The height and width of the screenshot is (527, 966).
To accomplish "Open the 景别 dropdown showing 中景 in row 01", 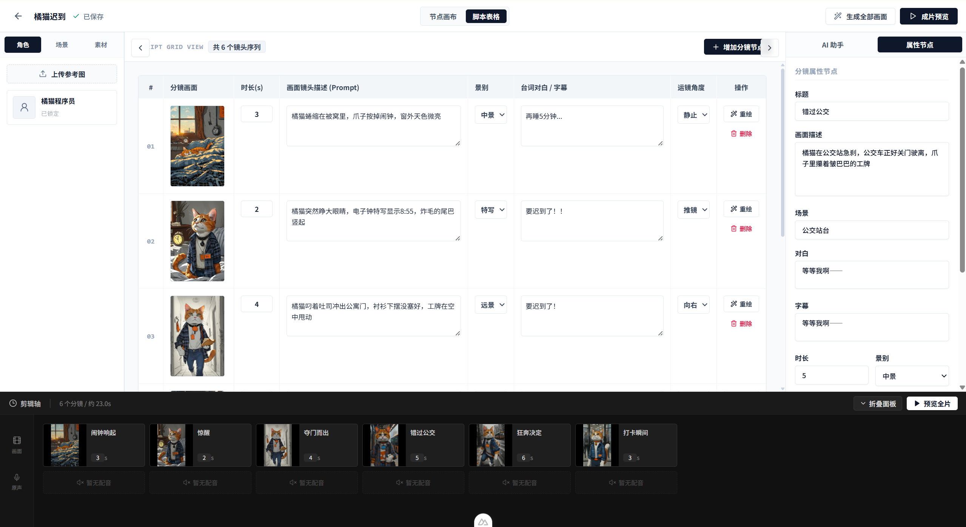I will tap(491, 115).
